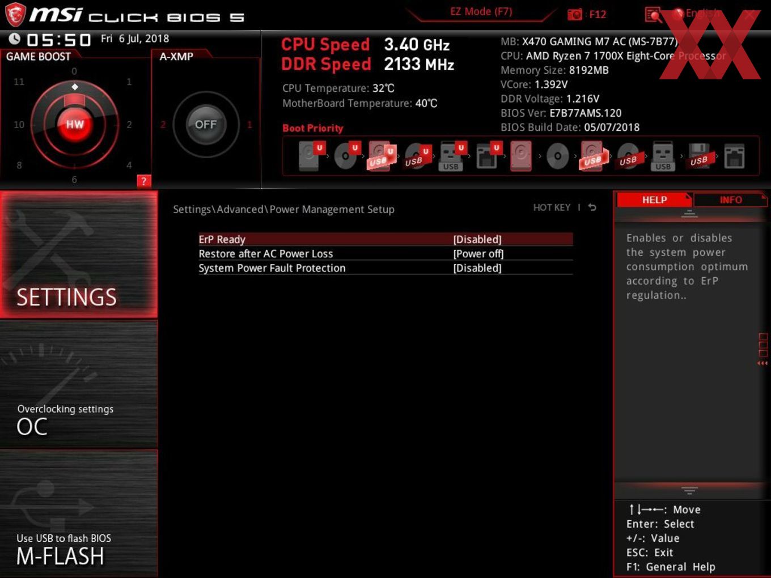The image size is (771, 578).
Task: Click the date Fri 6 Jul, 2018
Action: 135,39
